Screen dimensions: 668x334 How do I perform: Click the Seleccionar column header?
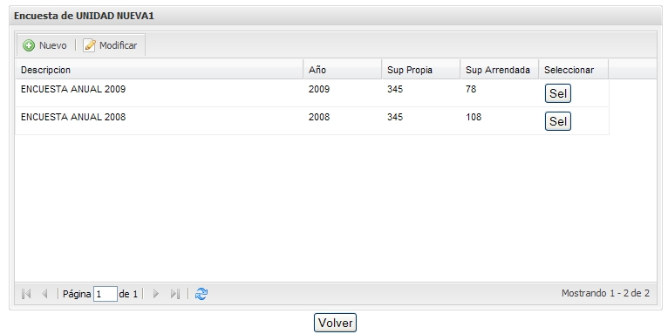pos(574,70)
